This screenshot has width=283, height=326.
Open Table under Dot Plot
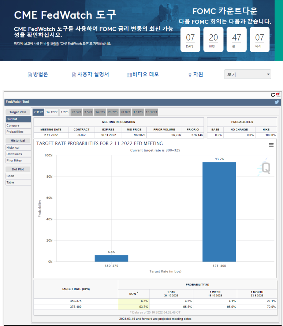coord(18,182)
